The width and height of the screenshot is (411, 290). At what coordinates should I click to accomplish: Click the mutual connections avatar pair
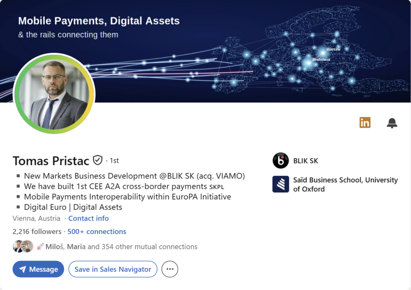(x=23, y=246)
